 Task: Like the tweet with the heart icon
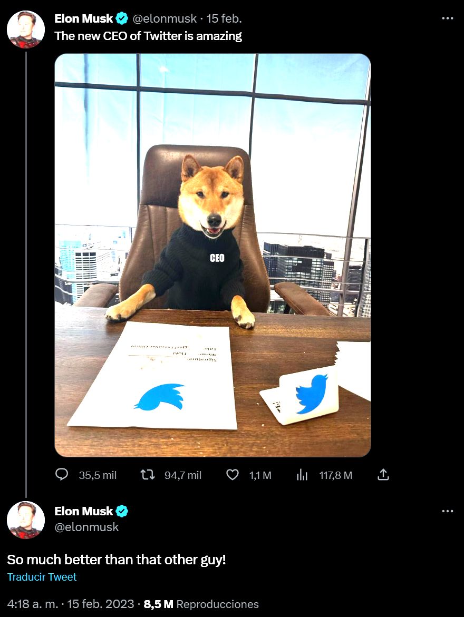[x=233, y=475]
